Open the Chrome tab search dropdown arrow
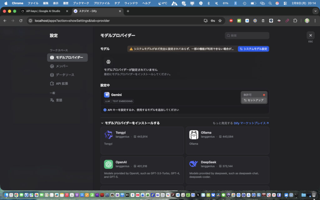Screen dimensions: 320x200 click(315, 11)
